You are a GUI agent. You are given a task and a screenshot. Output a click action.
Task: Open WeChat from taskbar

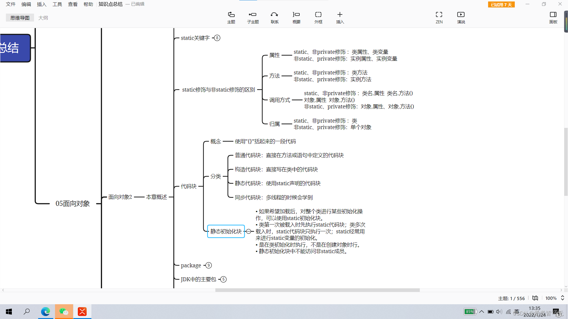coord(64,312)
